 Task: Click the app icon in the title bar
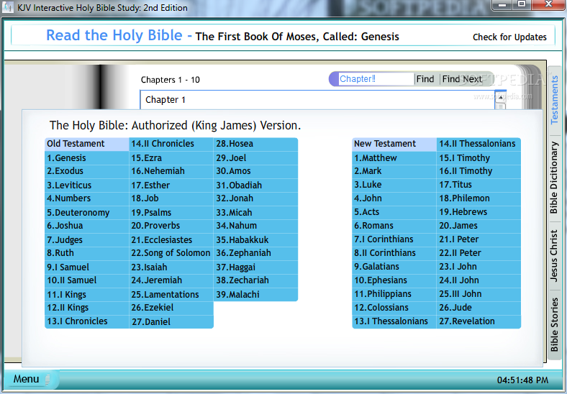(x=8, y=7)
